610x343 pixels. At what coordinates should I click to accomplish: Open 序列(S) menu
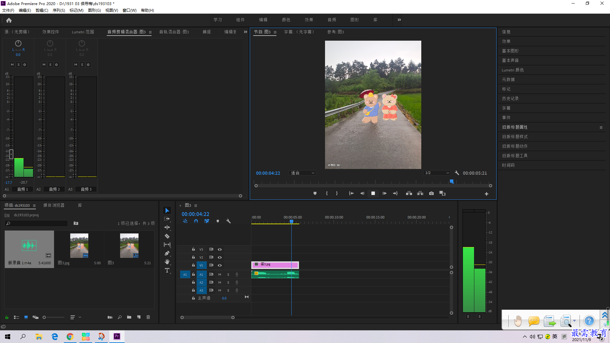point(59,10)
